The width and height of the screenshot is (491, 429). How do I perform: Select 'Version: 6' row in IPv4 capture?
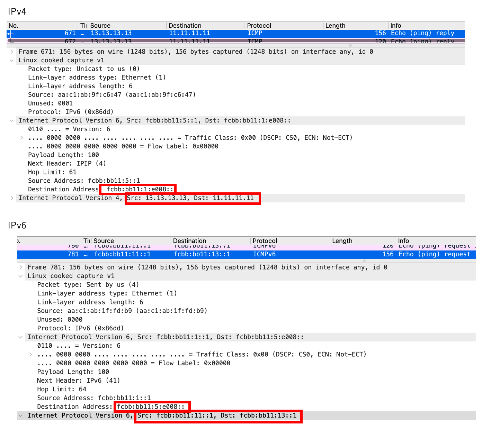69,129
